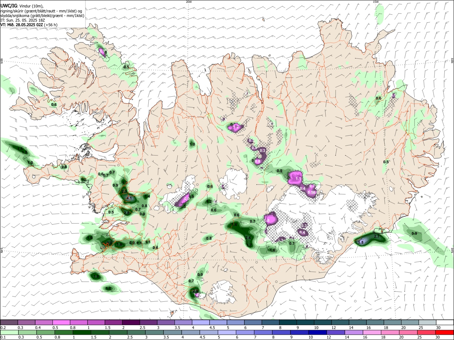
Task: Click the 2.7 rain value beside 5.8
Action: tap(377, 236)
